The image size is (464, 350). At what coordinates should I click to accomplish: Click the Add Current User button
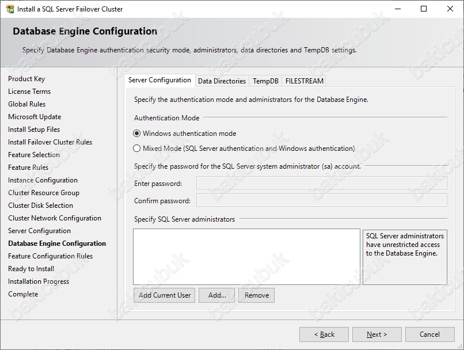tap(164, 295)
